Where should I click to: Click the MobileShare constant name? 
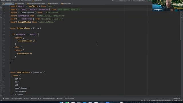pyautogui.click(x=23, y=72)
